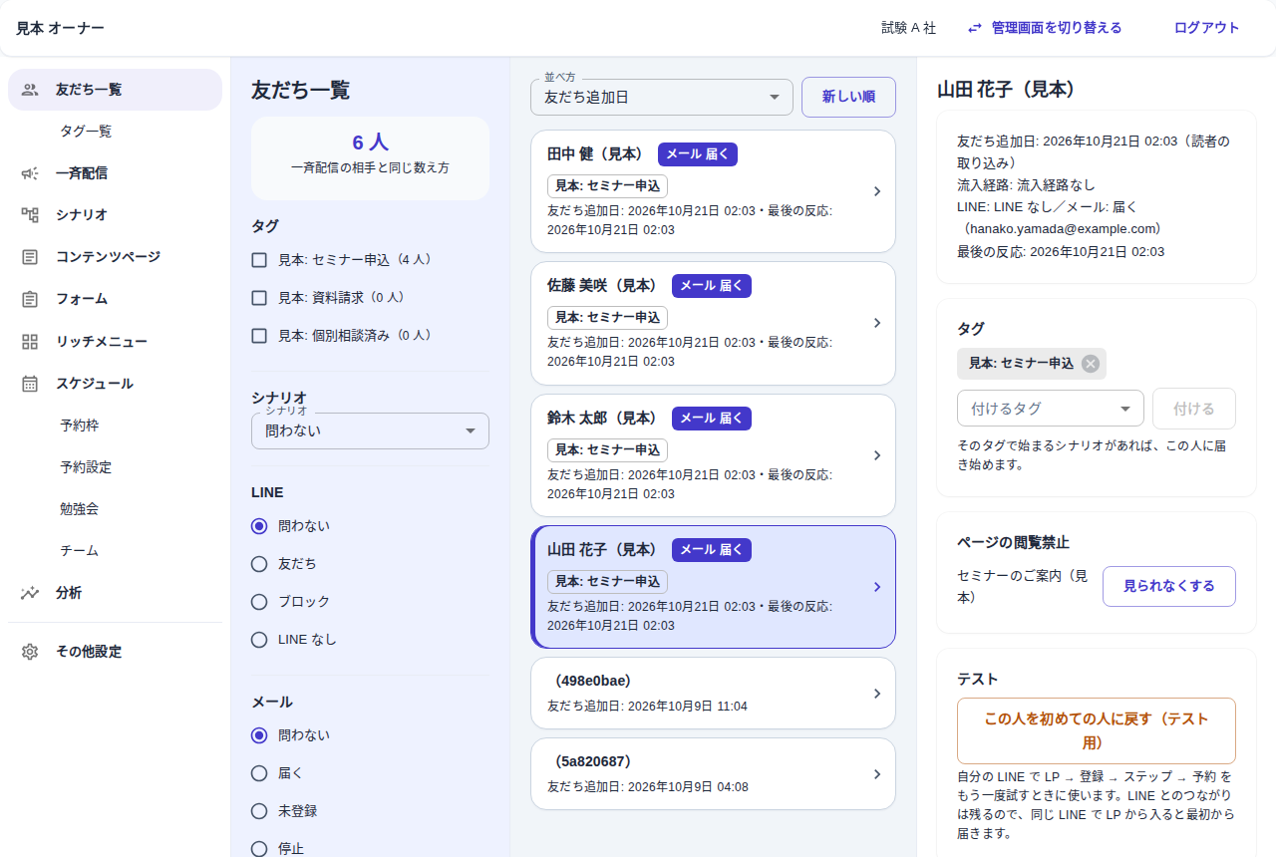Click the 新しい順 sort order button
1276x857 pixels.
pos(848,98)
